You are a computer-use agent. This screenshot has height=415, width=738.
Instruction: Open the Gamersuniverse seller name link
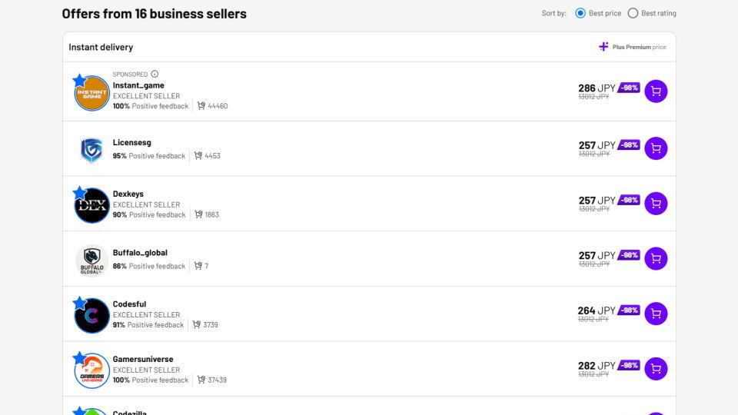(x=143, y=359)
